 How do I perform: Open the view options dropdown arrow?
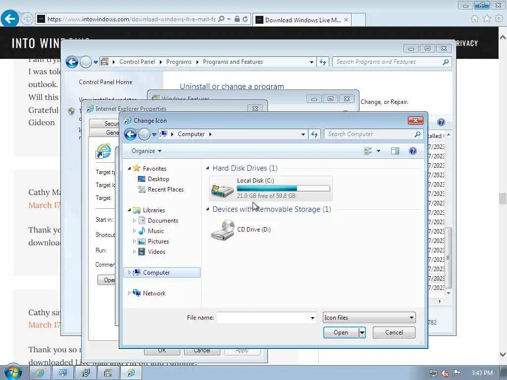click(x=378, y=151)
